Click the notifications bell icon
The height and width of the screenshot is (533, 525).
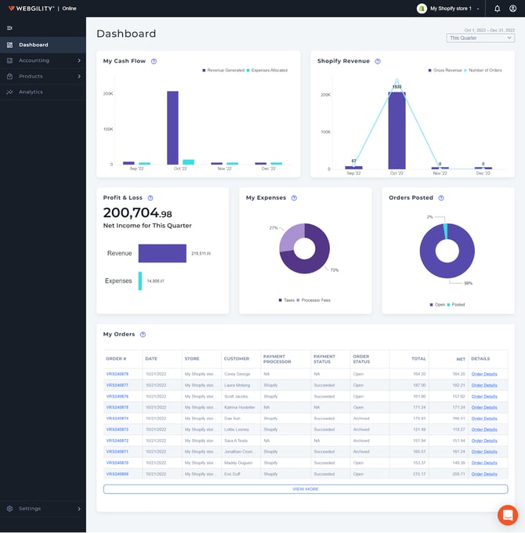497,9
